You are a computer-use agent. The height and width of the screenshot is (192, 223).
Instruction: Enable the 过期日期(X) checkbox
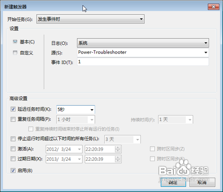click(13, 159)
